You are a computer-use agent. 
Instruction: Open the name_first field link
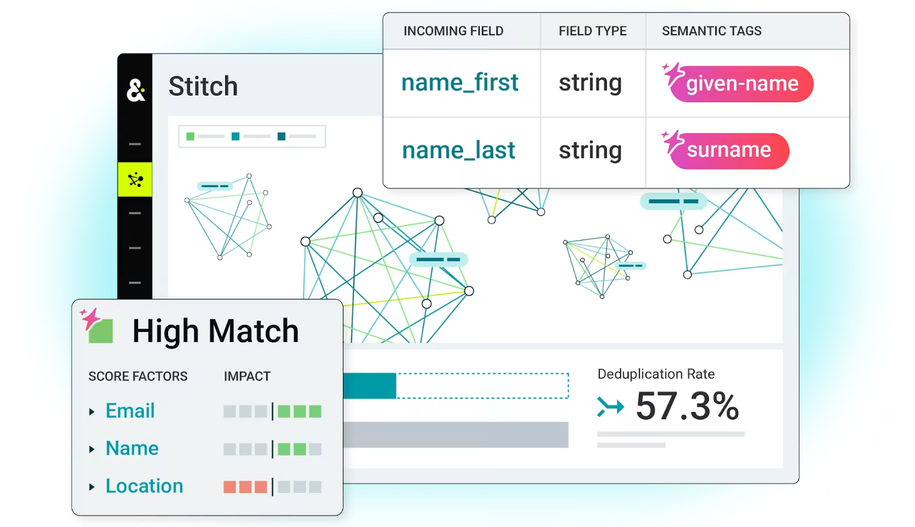(x=460, y=83)
